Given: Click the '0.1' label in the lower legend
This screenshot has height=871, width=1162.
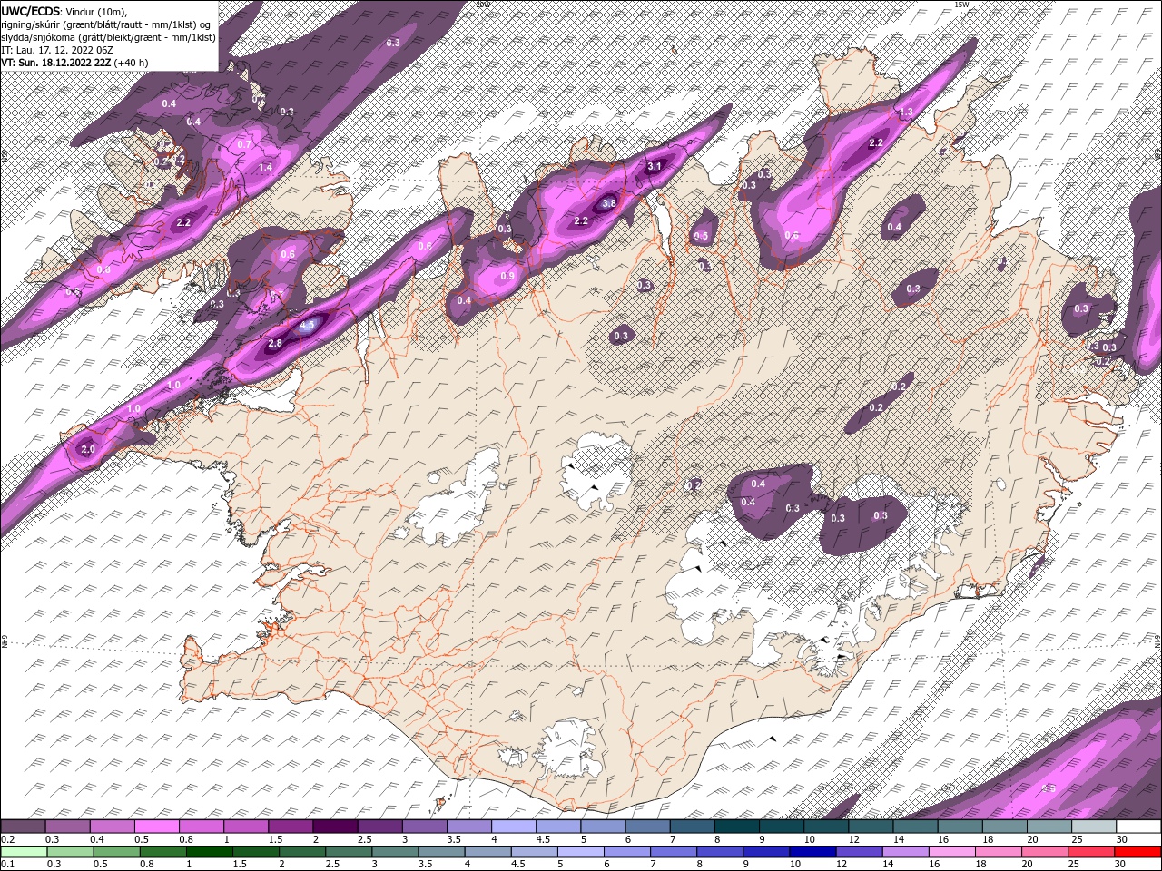Looking at the screenshot, I should 7,865.
